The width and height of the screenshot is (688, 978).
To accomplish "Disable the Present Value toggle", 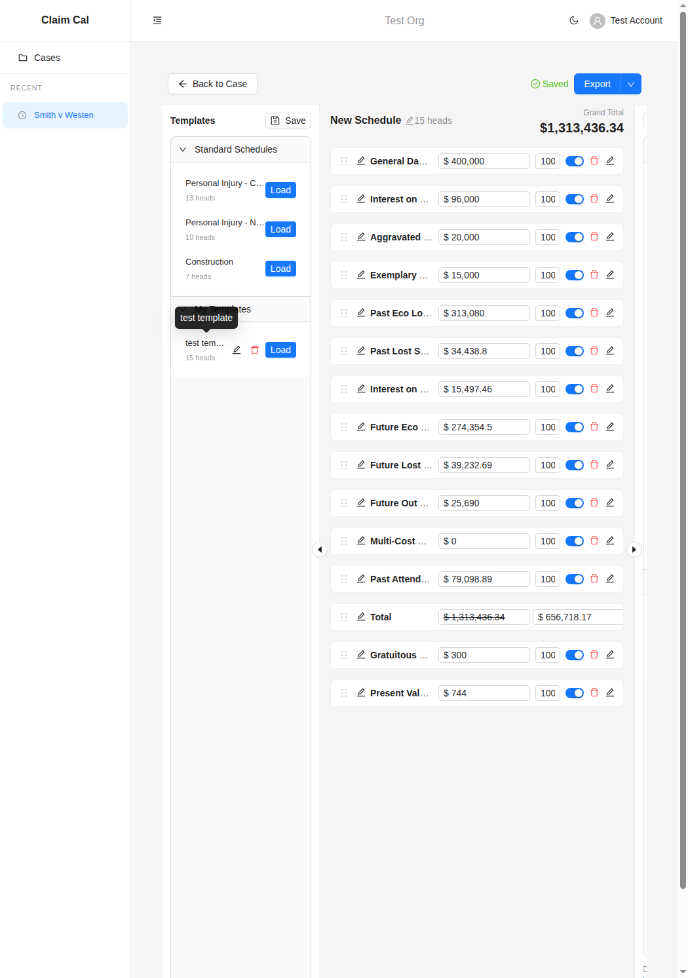I will pyautogui.click(x=574, y=692).
